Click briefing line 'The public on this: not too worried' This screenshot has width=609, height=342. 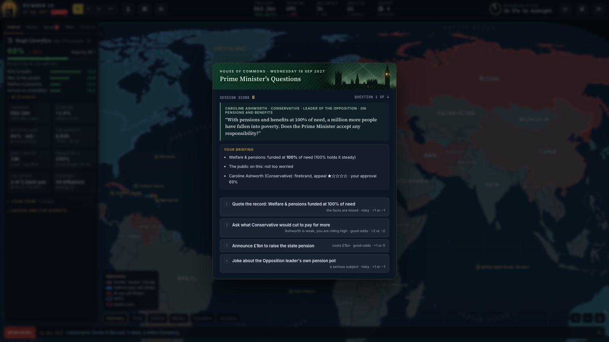tap(261, 166)
